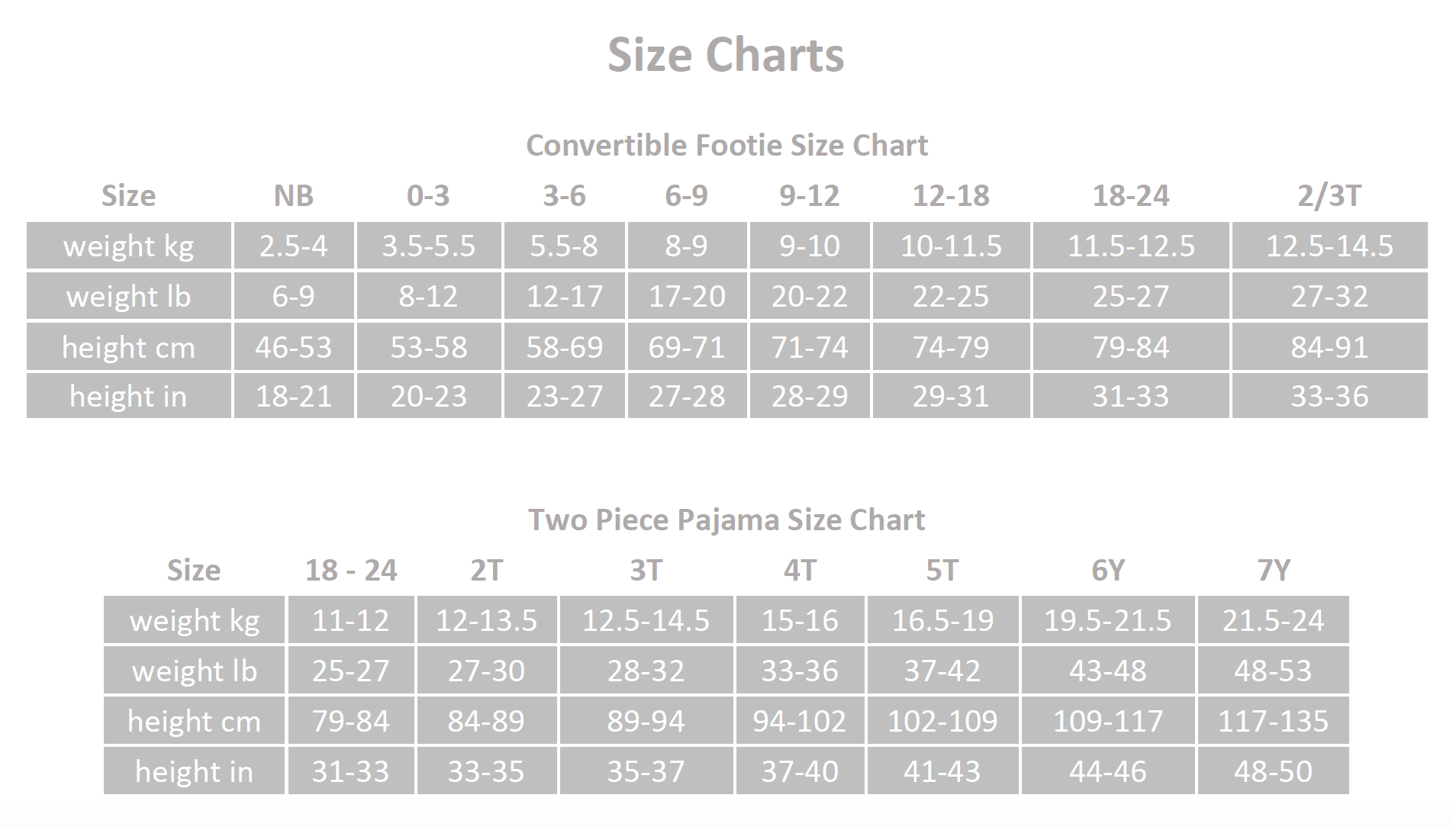Select the 33-36 height in cell for 2/3T
The height and width of the screenshot is (827, 1453).
(x=1329, y=396)
